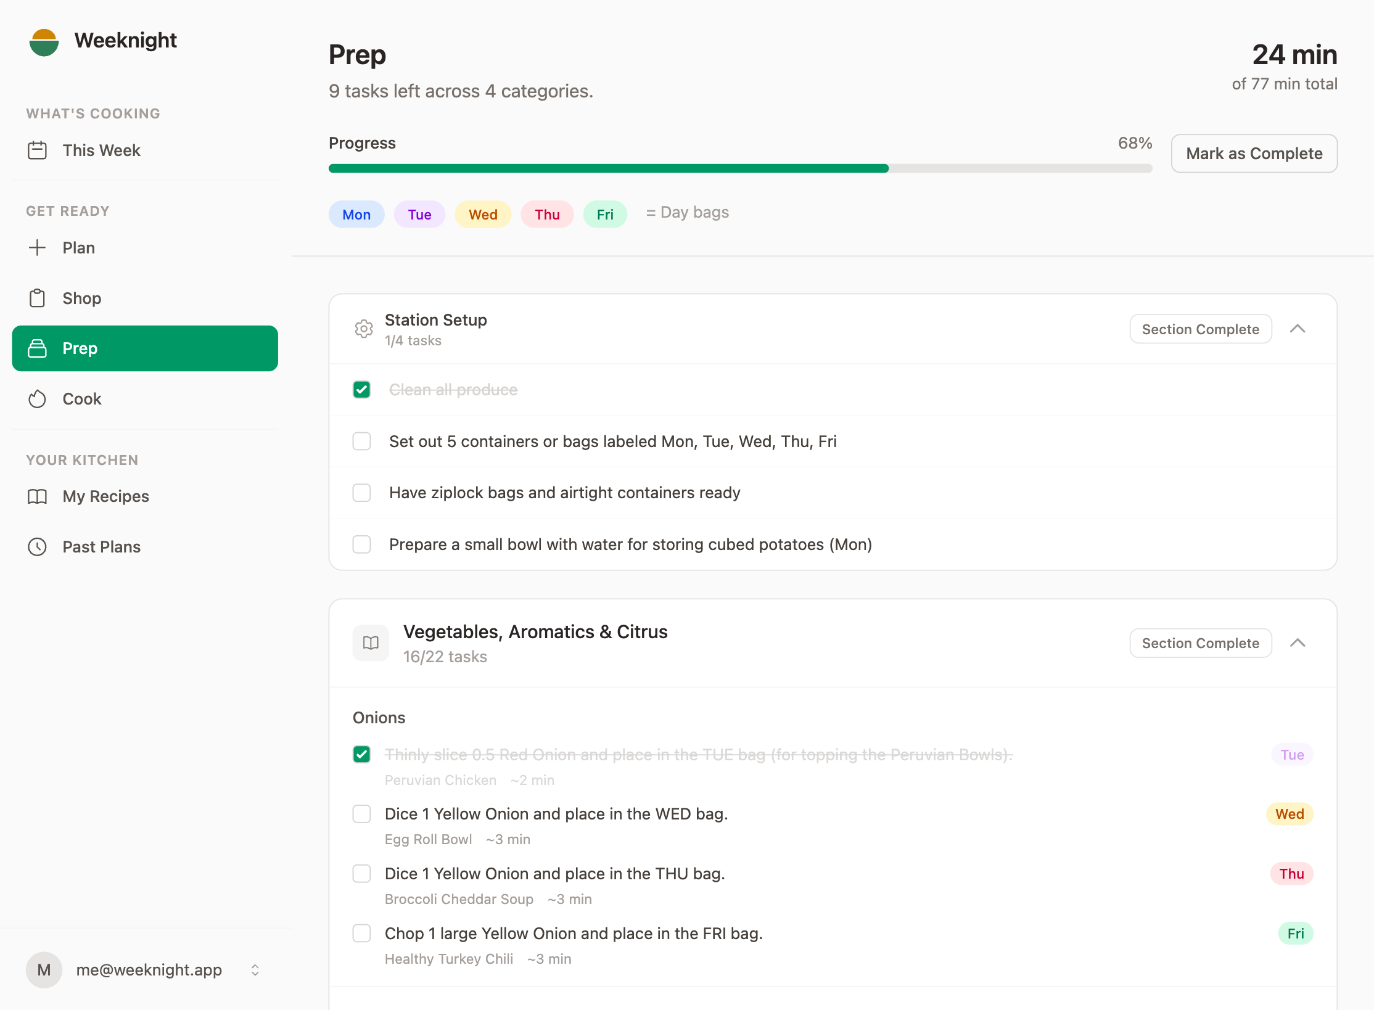The height and width of the screenshot is (1010, 1374).
Task: Collapse the Station Setup section
Action: coord(1298,329)
